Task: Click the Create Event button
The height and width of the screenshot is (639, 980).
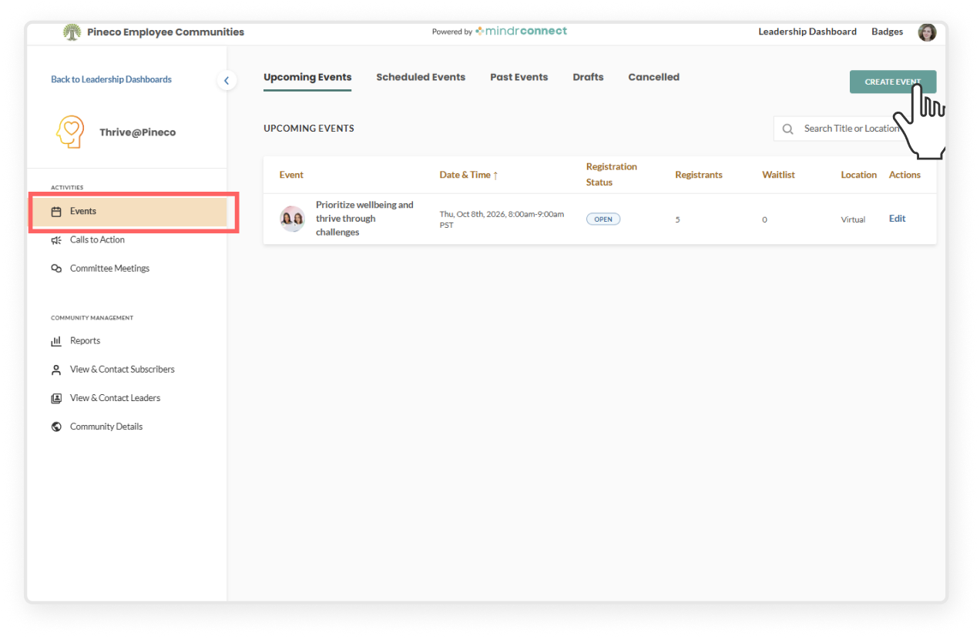Action: (893, 82)
